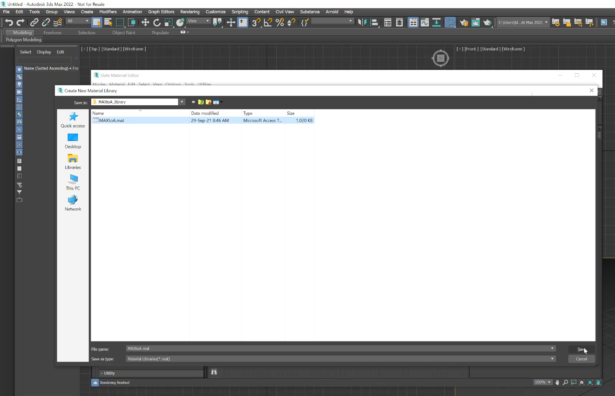The width and height of the screenshot is (615, 396).
Task: Open the Schematic View icon
Action: [437, 22]
